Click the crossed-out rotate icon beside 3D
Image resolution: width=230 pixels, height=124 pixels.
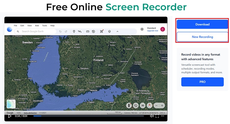point(136,106)
